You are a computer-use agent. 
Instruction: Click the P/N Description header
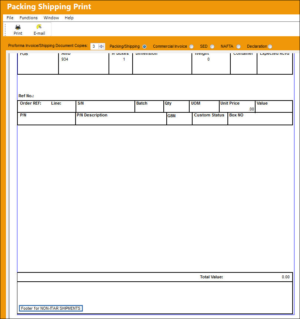(x=92, y=115)
